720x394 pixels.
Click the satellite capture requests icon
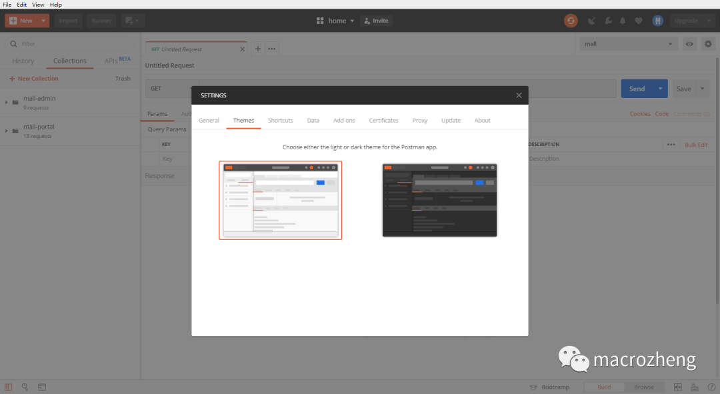[x=592, y=21]
